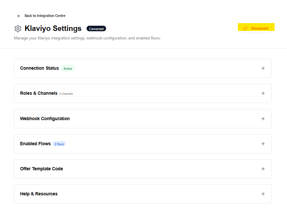Click the Klaviyo Settings page title
The image size is (287, 211).
point(53,28)
